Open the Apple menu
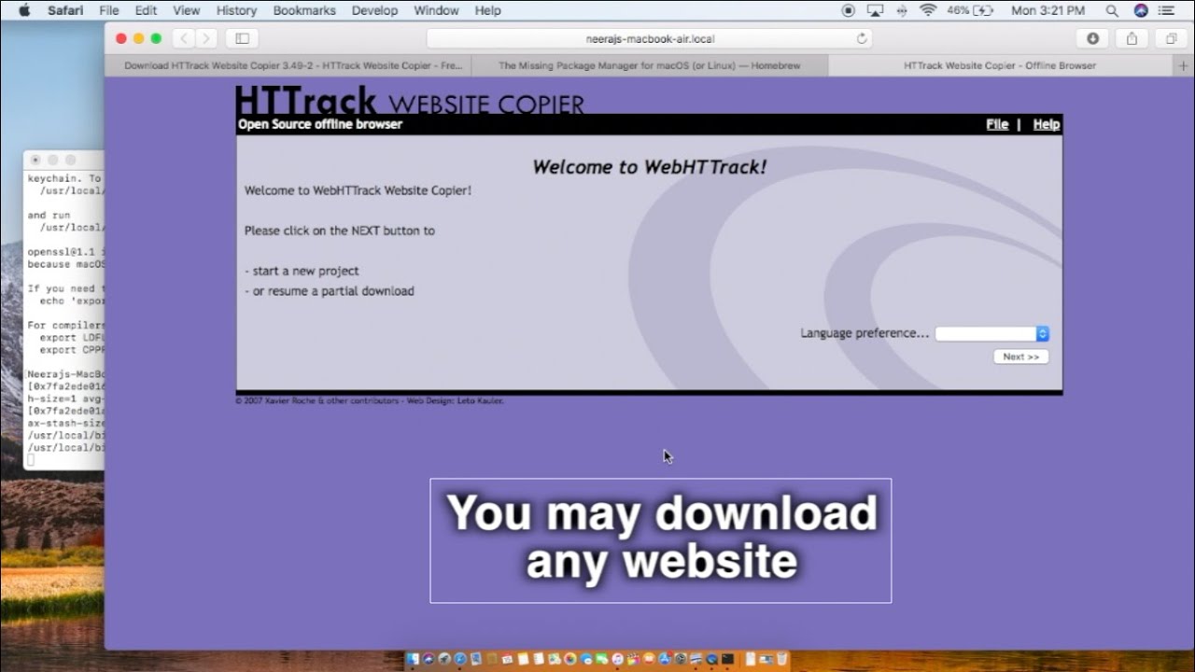The height and width of the screenshot is (672, 1195). click(x=24, y=10)
